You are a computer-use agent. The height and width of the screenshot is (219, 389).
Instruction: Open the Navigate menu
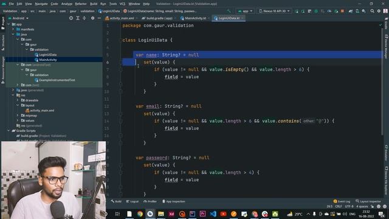[x=41, y=4]
